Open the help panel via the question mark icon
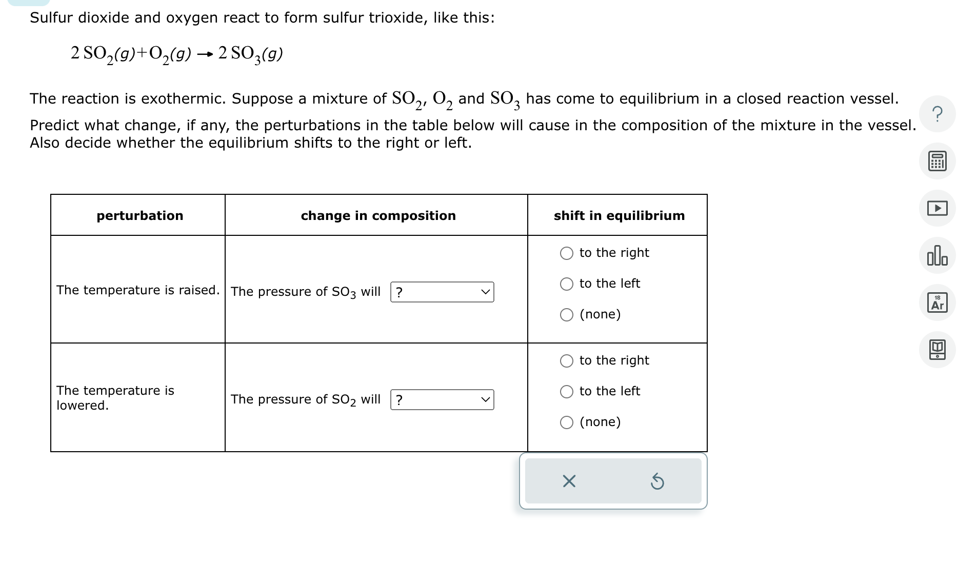Viewport: 957px width, 565px height. tap(938, 115)
